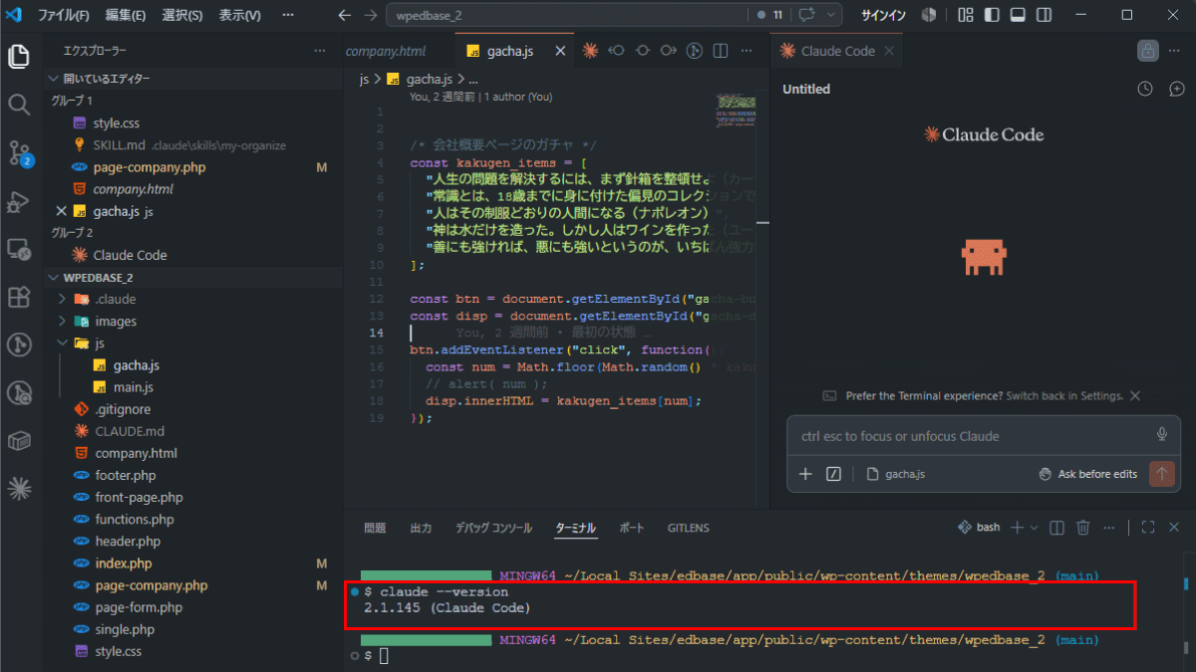The height and width of the screenshot is (672, 1196).
Task: Click the gacha.js context chip in Claude input
Action: (895, 474)
